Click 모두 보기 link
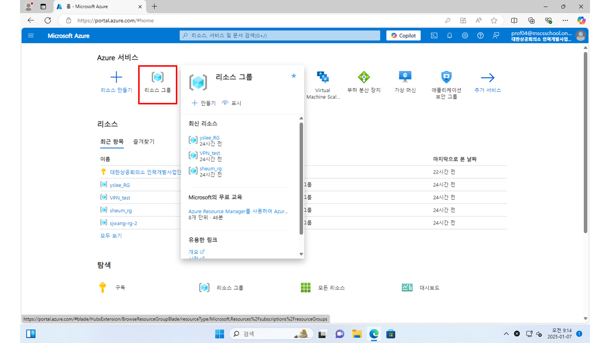 (x=111, y=236)
